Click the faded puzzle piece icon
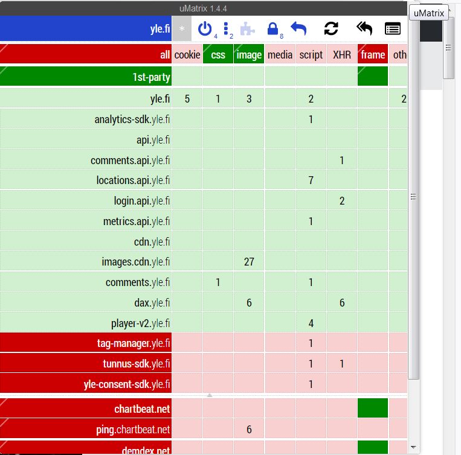 (247, 29)
